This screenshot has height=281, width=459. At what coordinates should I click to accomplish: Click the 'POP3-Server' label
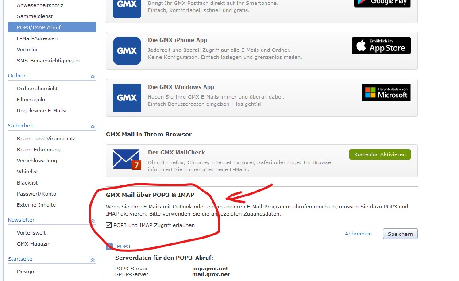[131, 269]
